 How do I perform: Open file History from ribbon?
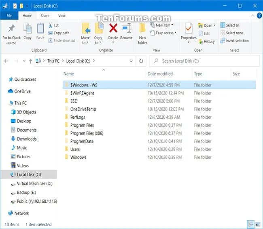point(207,42)
